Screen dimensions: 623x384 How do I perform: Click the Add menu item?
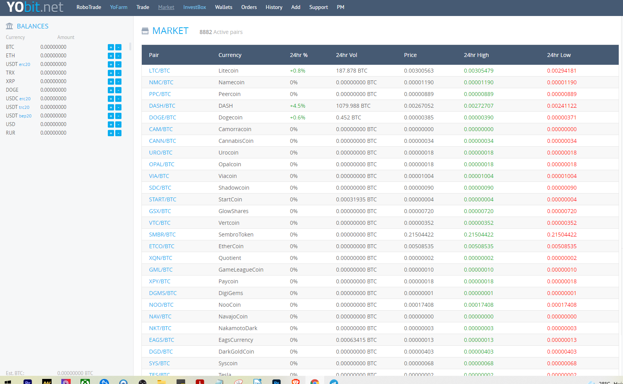[x=296, y=7]
